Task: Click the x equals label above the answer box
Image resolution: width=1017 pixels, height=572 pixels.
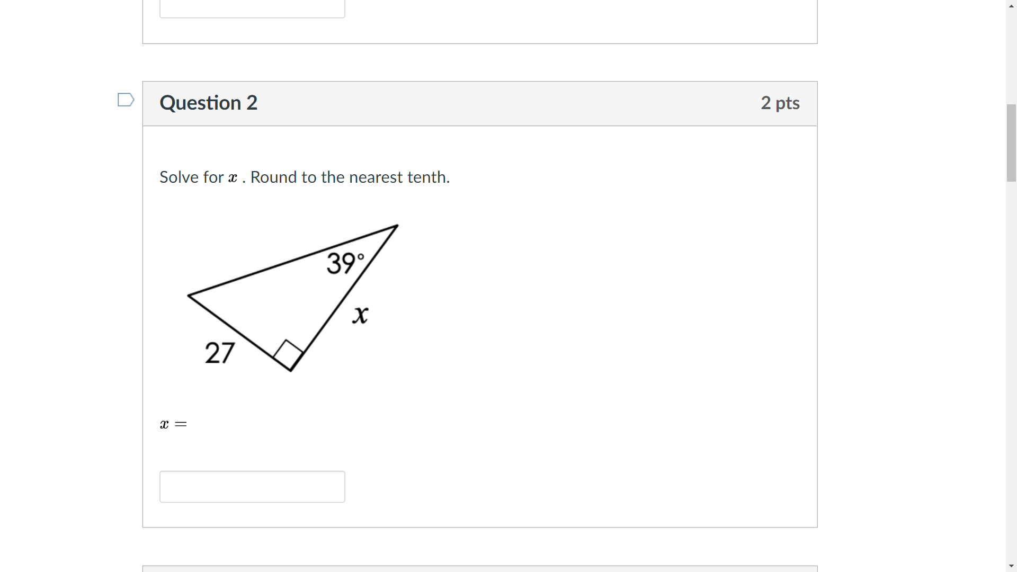Action: pos(173,424)
